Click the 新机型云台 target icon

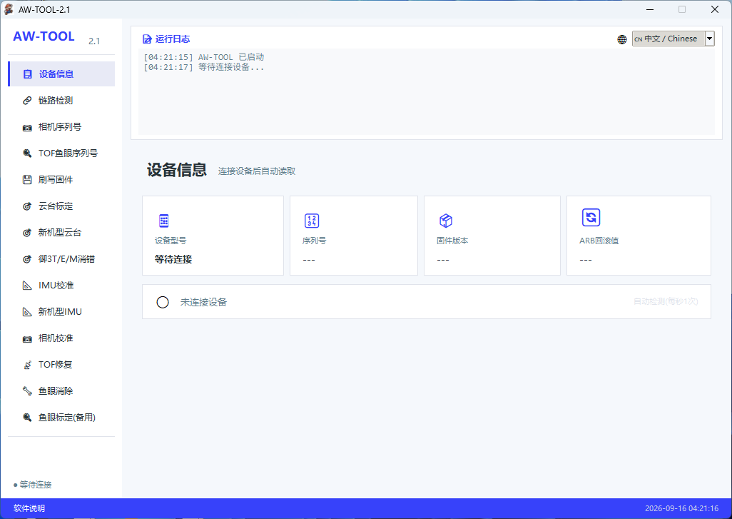click(x=28, y=233)
